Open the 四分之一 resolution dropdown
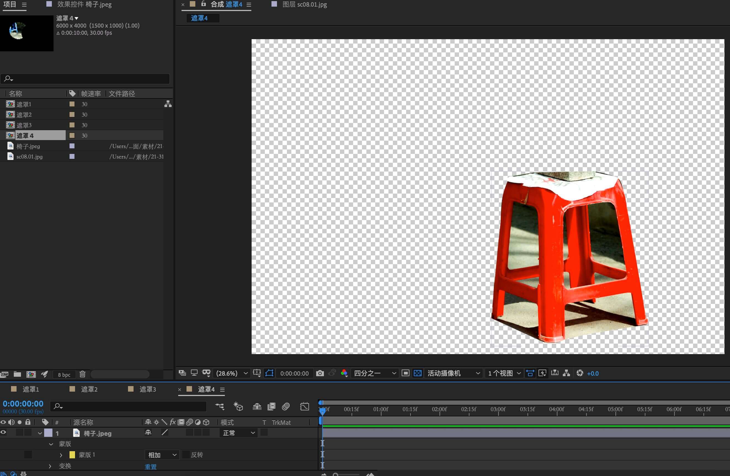The height and width of the screenshot is (476, 730). click(x=374, y=373)
